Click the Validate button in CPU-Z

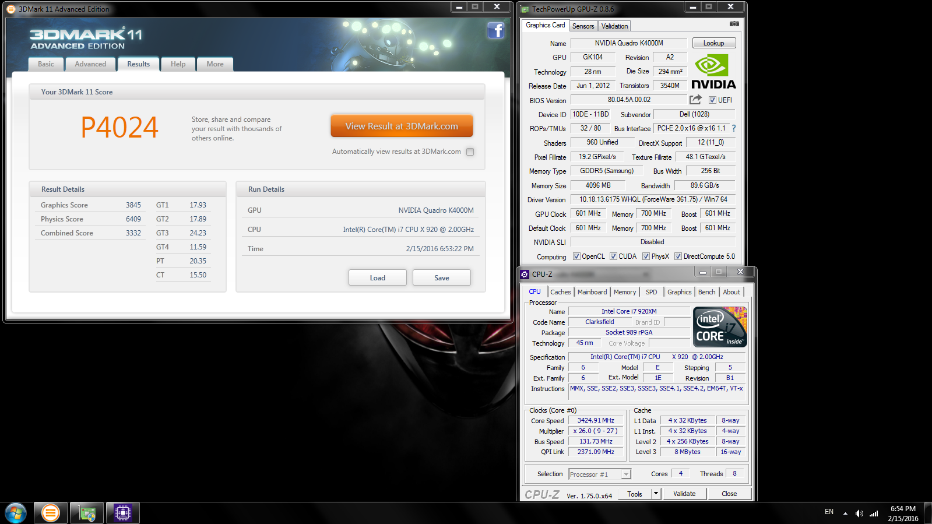pos(684,494)
